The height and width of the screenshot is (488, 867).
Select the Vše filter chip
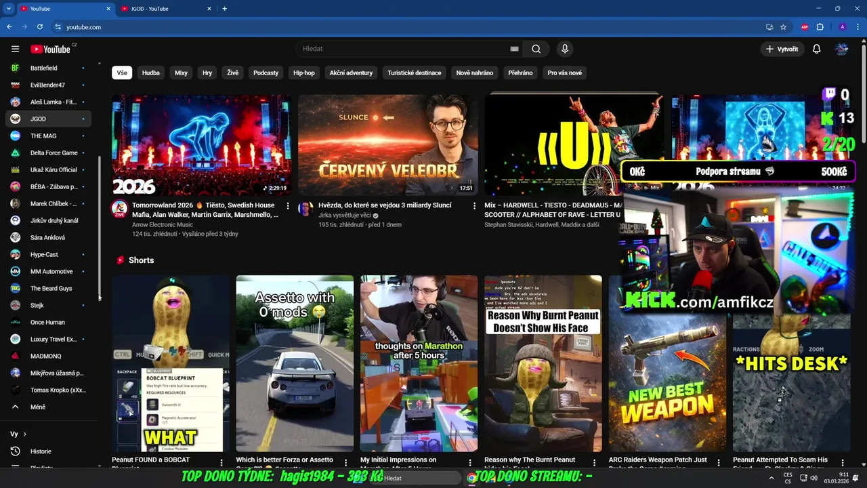122,73
